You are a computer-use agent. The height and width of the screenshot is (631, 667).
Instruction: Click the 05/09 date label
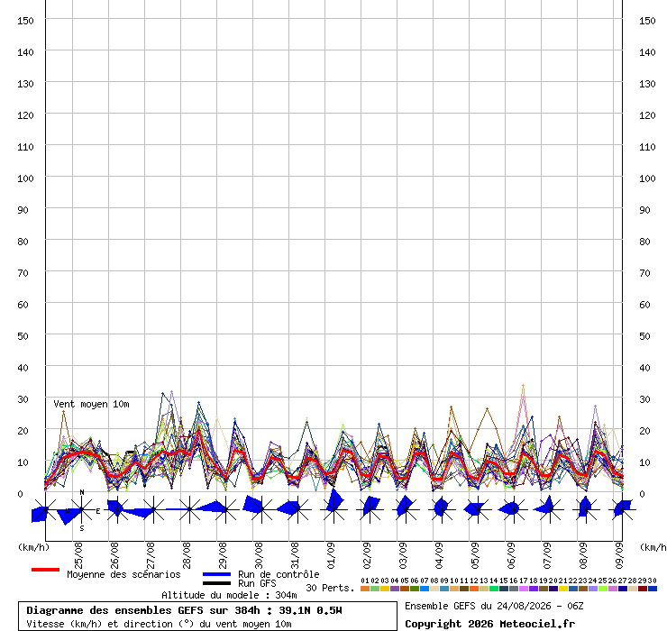coord(475,555)
